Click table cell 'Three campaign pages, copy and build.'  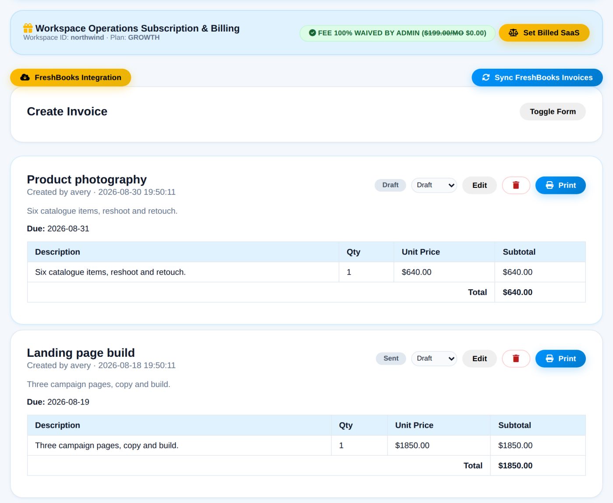point(180,445)
